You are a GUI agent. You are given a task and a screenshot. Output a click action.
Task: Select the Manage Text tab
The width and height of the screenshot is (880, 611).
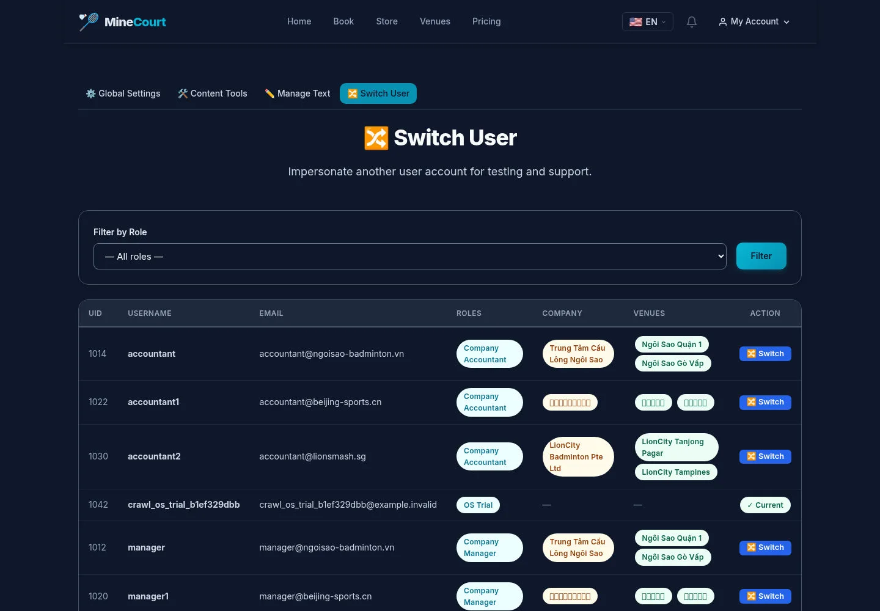(298, 93)
